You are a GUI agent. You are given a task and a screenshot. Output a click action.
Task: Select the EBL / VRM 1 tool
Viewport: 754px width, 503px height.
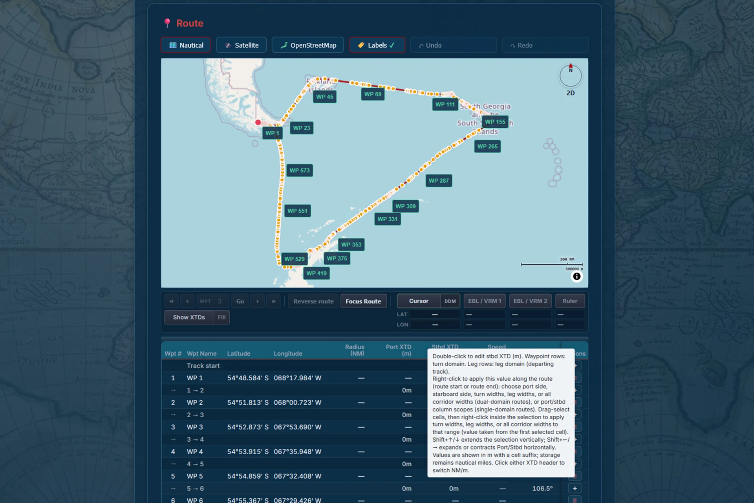coord(485,301)
